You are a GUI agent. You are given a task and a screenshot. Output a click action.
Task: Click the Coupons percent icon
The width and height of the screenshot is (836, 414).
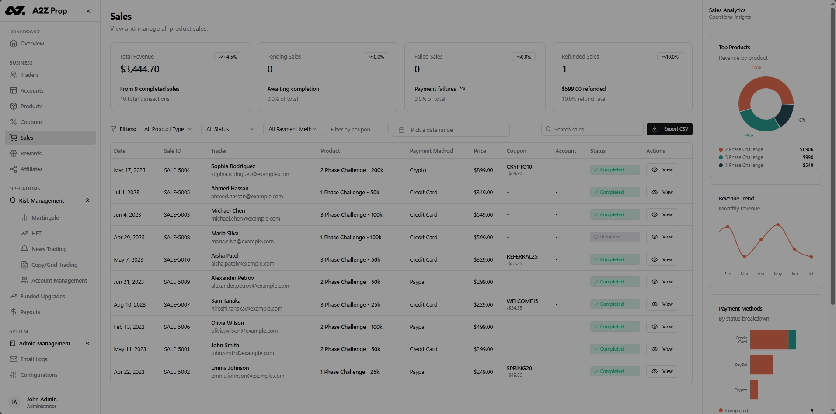[14, 122]
